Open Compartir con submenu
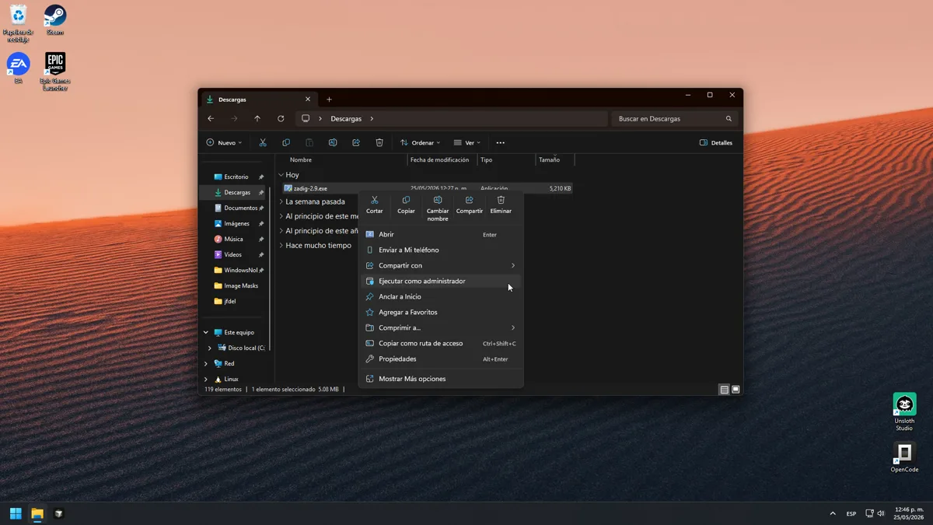Image resolution: width=933 pixels, height=525 pixels. pyautogui.click(x=441, y=265)
